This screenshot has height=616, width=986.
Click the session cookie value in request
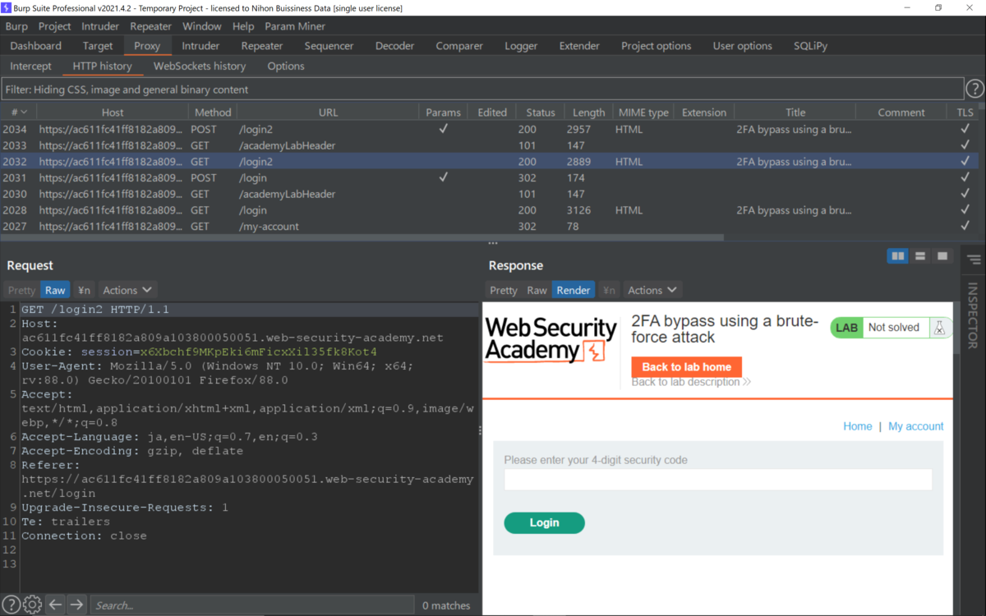click(x=259, y=352)
